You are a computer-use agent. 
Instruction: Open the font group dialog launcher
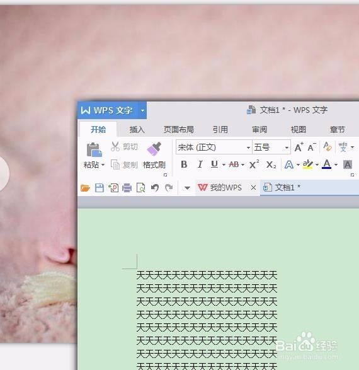click(353, 175)
